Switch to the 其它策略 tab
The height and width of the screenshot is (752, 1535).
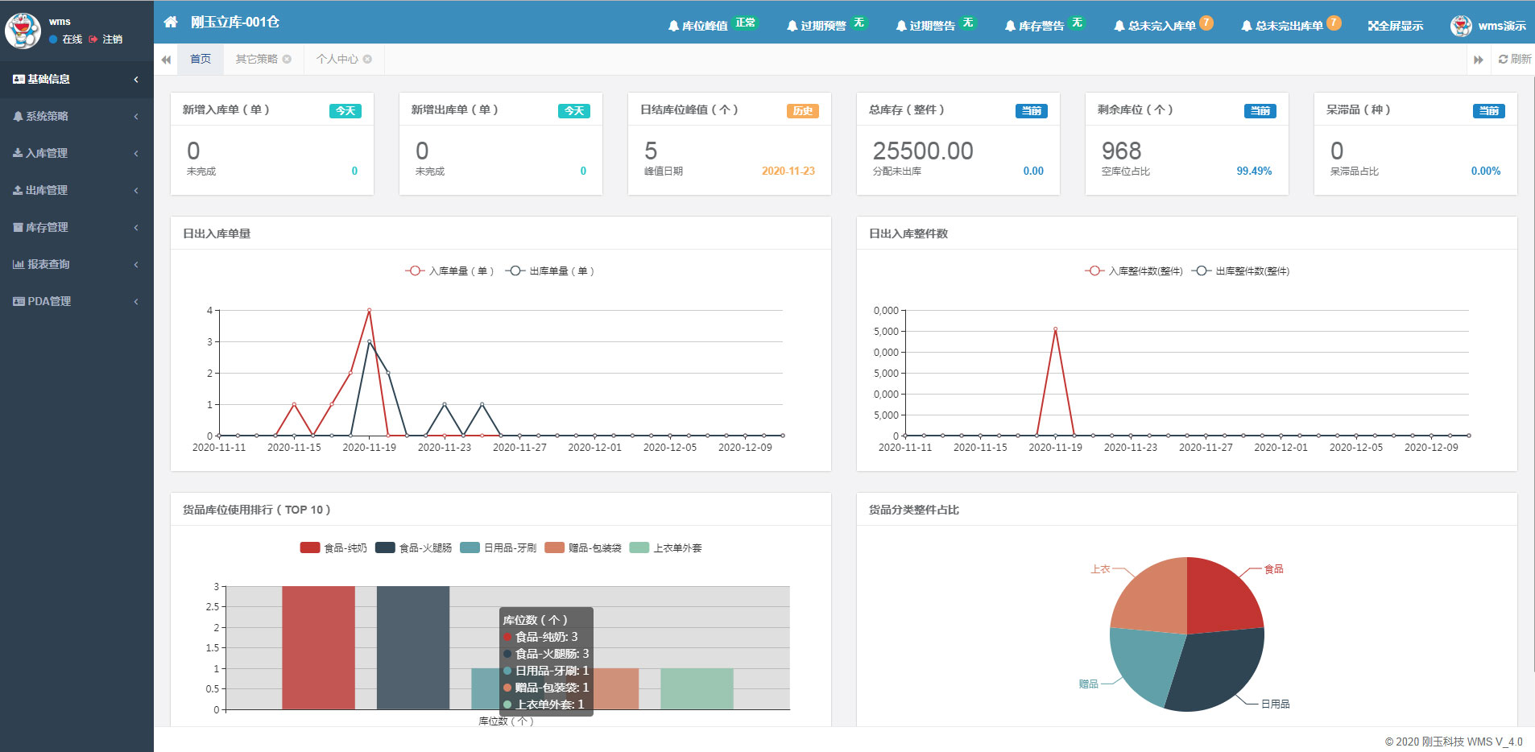coord(256,59)
